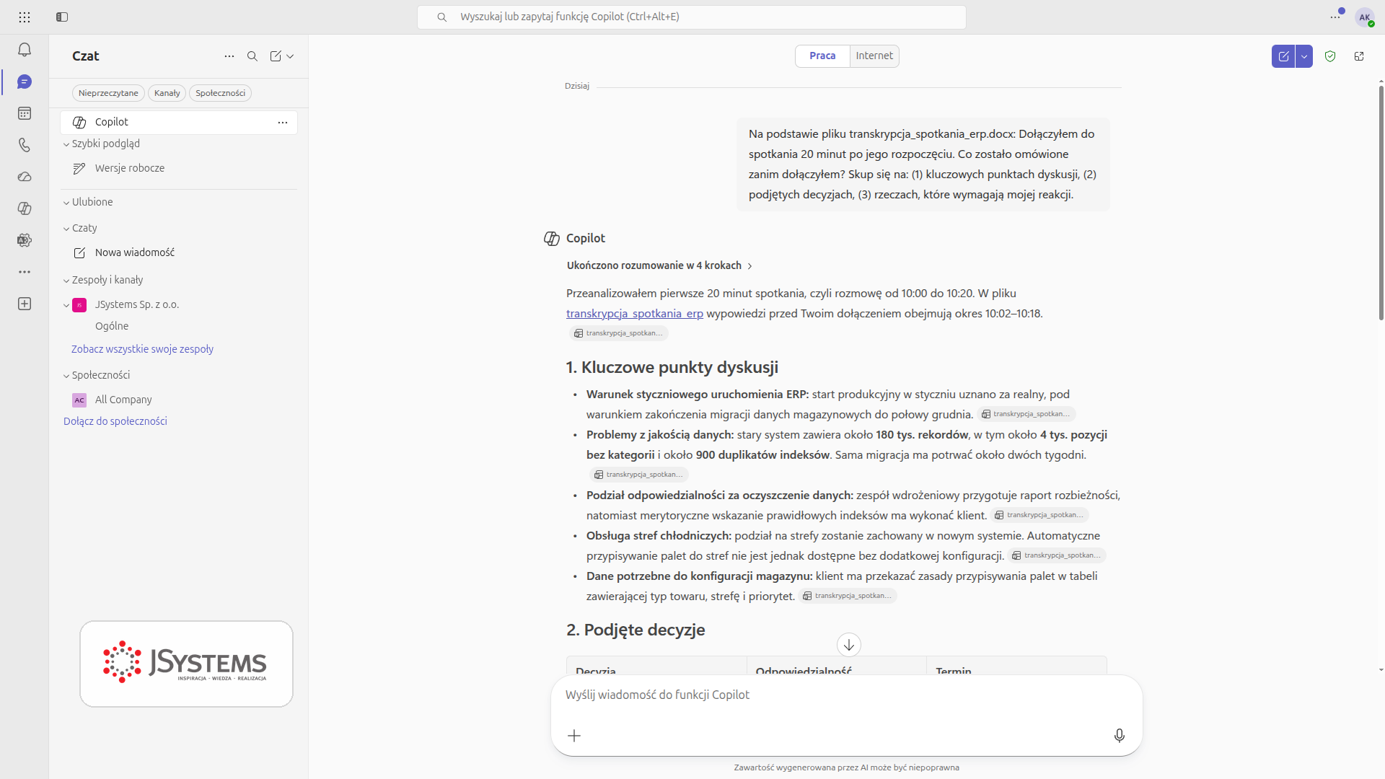Open Copilot chat row more options
The image size is (1385, 779).
point(283,123)
